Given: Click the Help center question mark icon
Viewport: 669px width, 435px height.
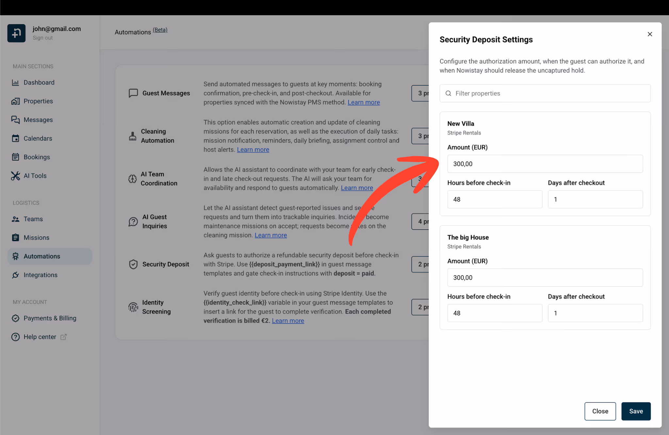Looking at the screenshot, I should 15,337.
